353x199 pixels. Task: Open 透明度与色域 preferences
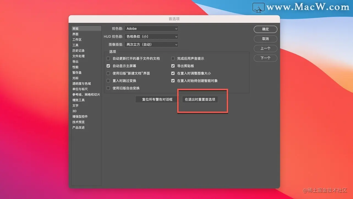(x=86, y=84)
